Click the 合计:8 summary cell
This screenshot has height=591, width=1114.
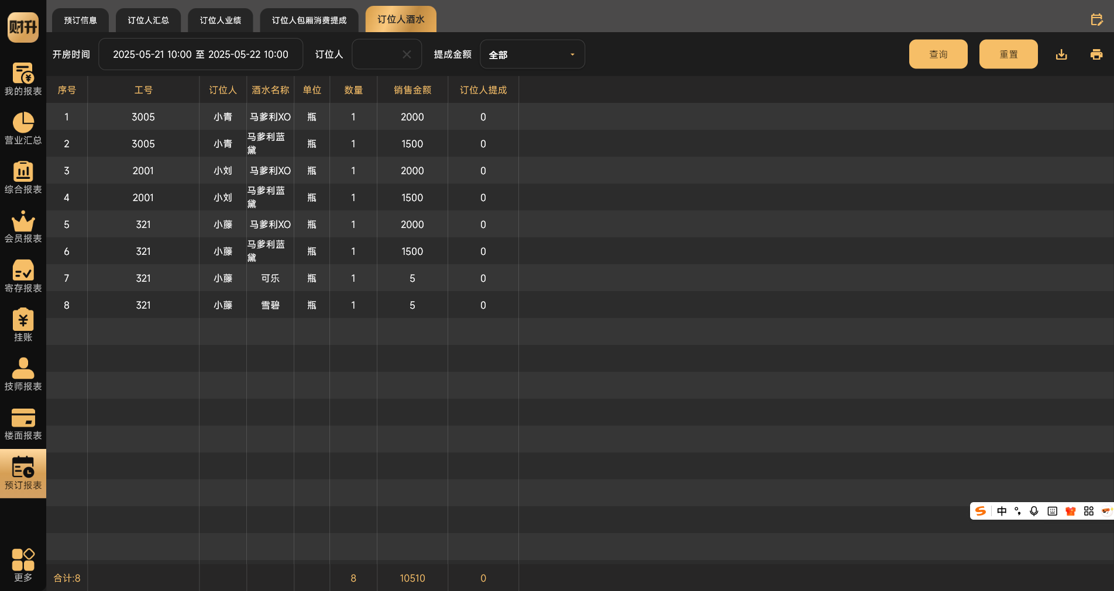point(67,578)
